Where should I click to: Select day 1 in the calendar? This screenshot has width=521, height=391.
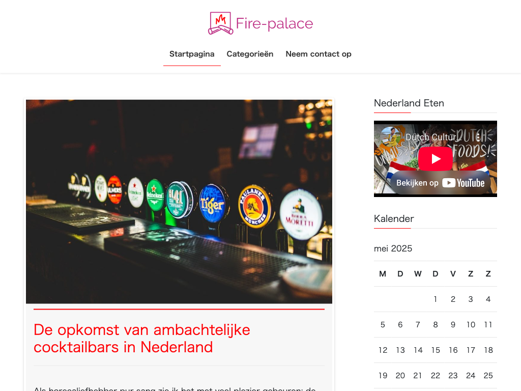436,299
